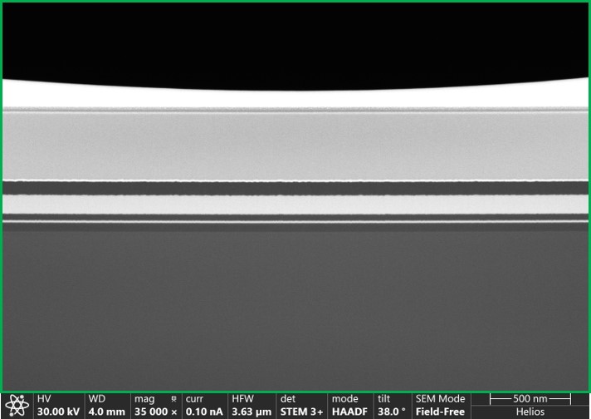Image resolution: width=591 pixels, height=419 pixels.
Task: Click the det STEM 3+ field
Action: point(301,406)
